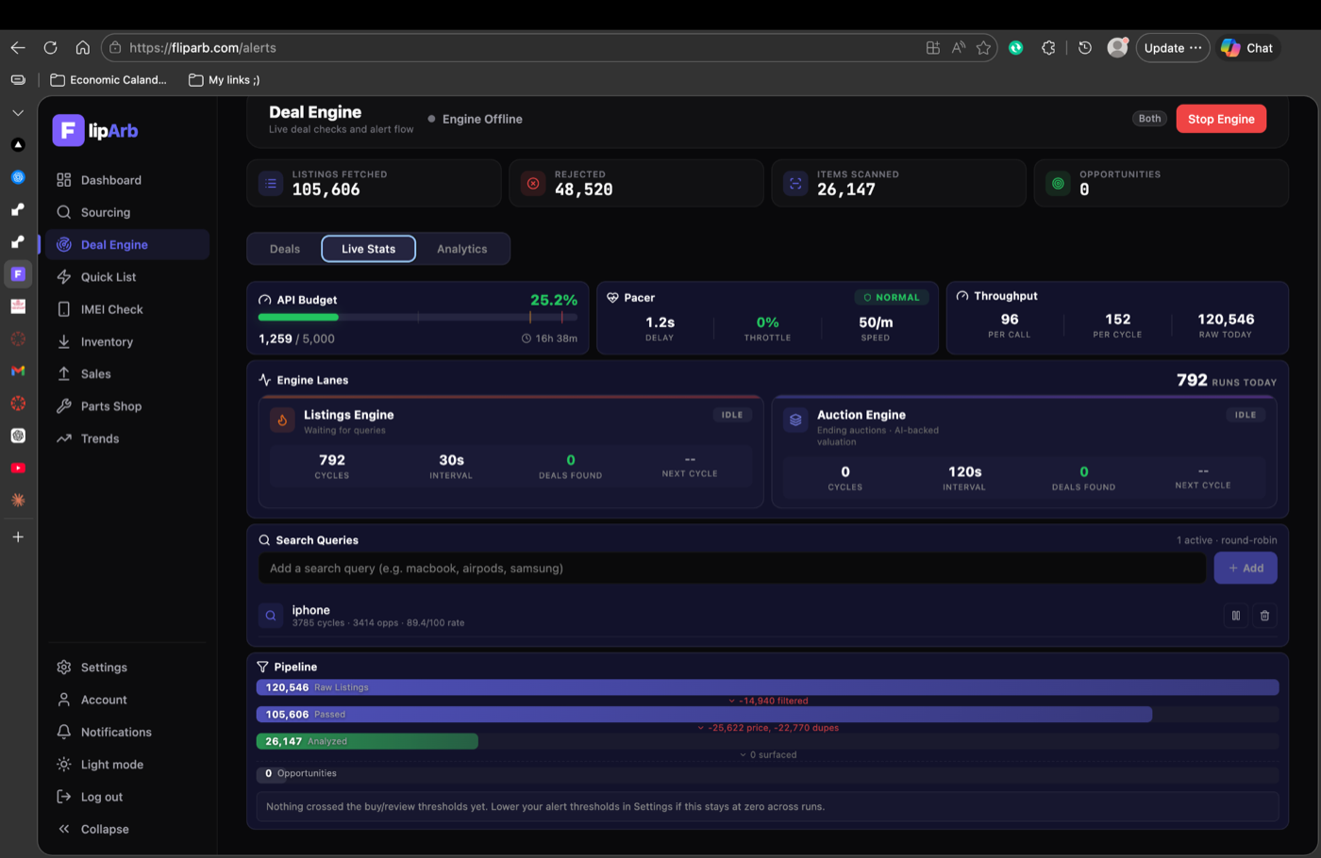This screenshot has width=1321, height=858.
Task: Click the Auction Engine layers icon
Action: (795, 421)
